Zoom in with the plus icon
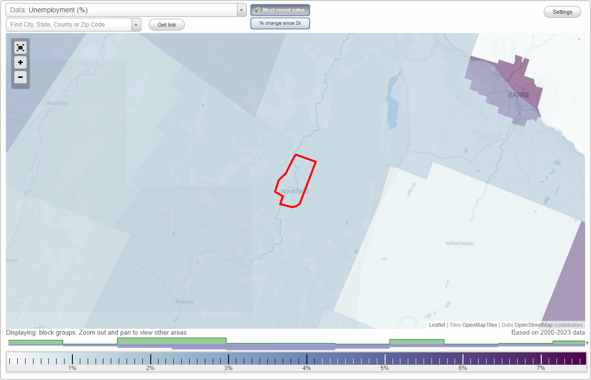The image size is (591, 380). [x=20, y=63]
